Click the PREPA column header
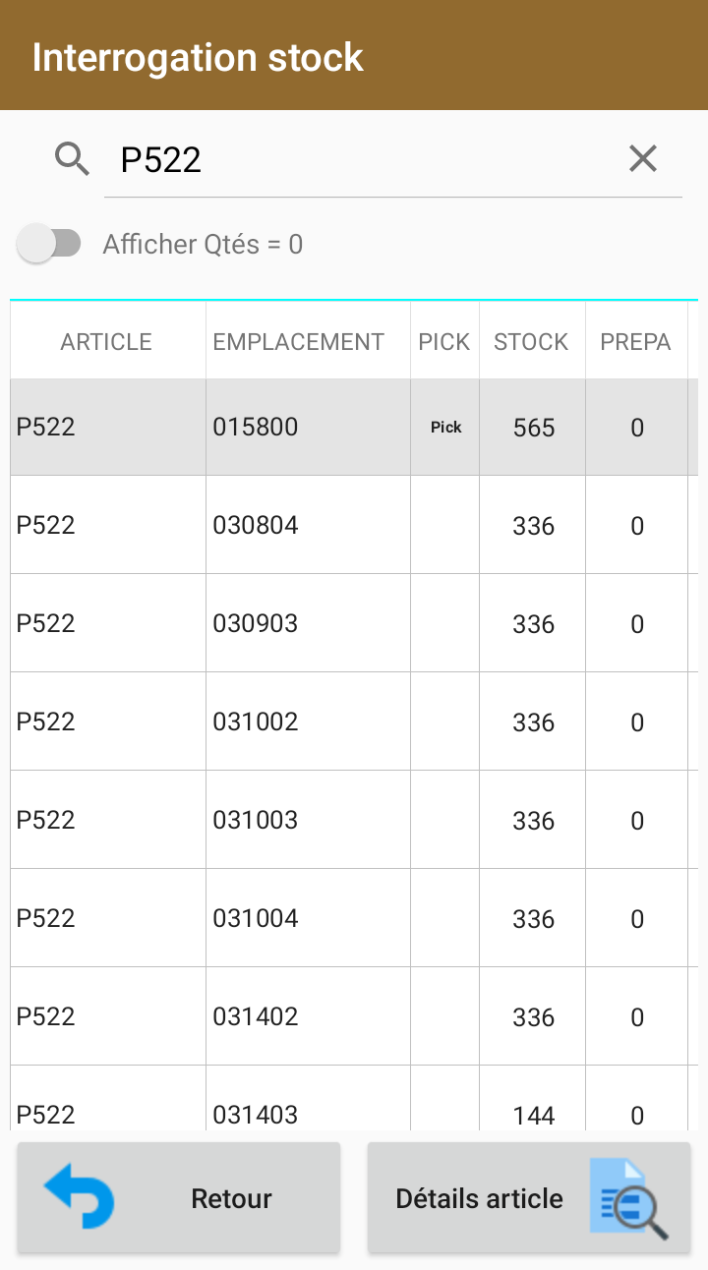This screenshot has height=1270, width=708. click(x=635, y=342)
